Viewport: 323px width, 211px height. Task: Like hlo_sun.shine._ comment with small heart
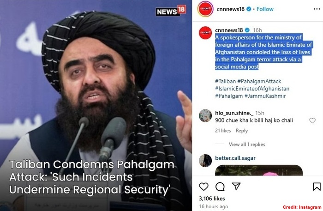pos(312,121)
